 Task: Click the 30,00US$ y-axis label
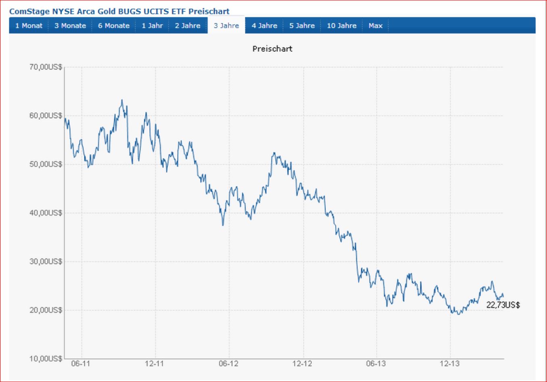pyautogui.click(x=46, y=262)
